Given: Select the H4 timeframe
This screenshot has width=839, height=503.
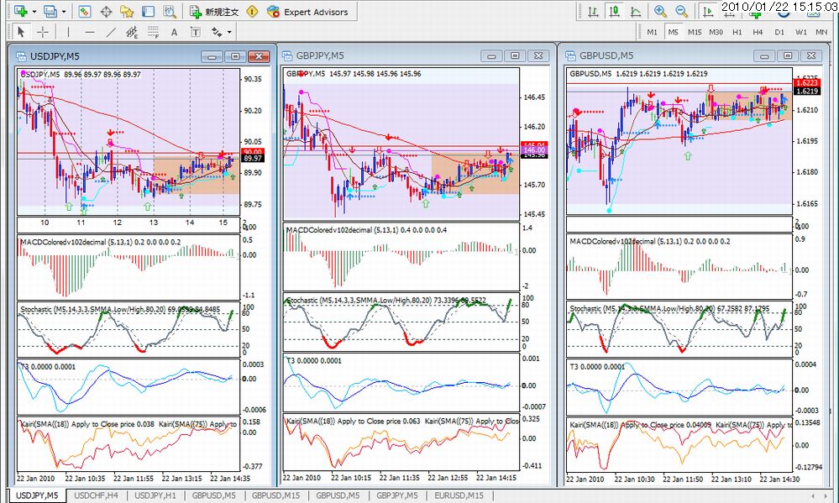Looking at the screenshot, I should tap(758, 32).
